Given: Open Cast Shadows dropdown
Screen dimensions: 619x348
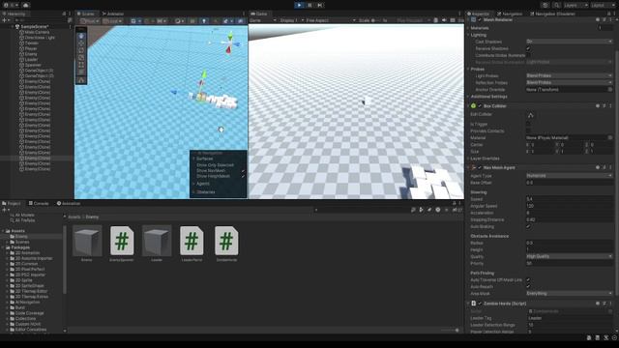Looking at the screenshot, I should coord(570,42).
